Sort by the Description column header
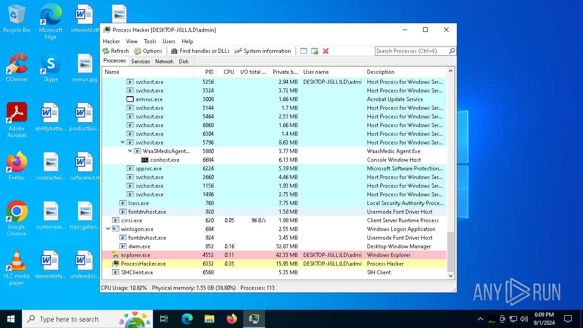Viewport: 583px width, 328px height. click(x=405, y=72)
